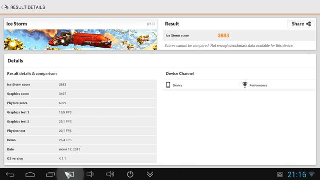Tap the 21:16 clock

click(297, 175)
